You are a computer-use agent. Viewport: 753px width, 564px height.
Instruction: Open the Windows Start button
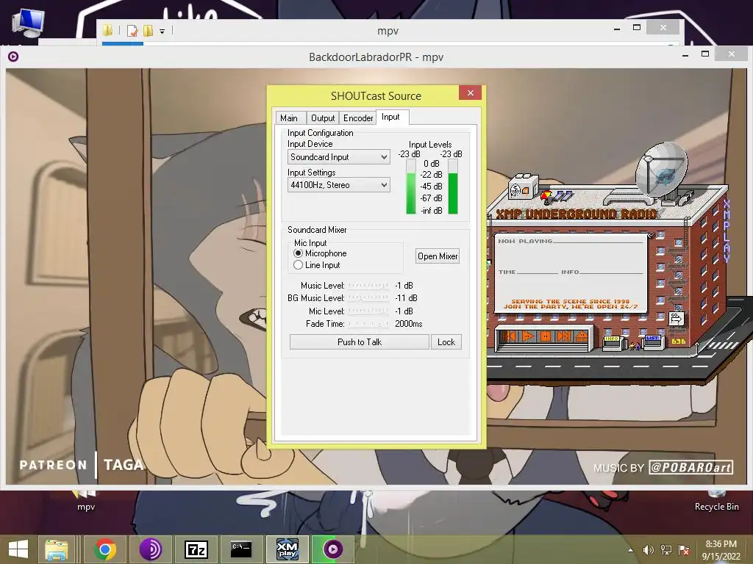coord(18,549)
